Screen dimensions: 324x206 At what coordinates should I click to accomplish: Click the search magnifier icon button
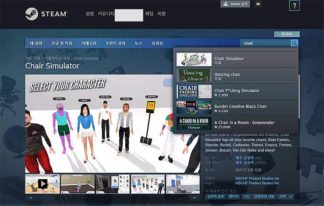(x=294, y=43)
